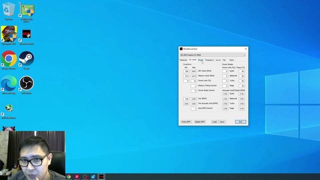320x180 pixels.
Task: Switch to the Fan tab
Action: (x=224, y=60)
